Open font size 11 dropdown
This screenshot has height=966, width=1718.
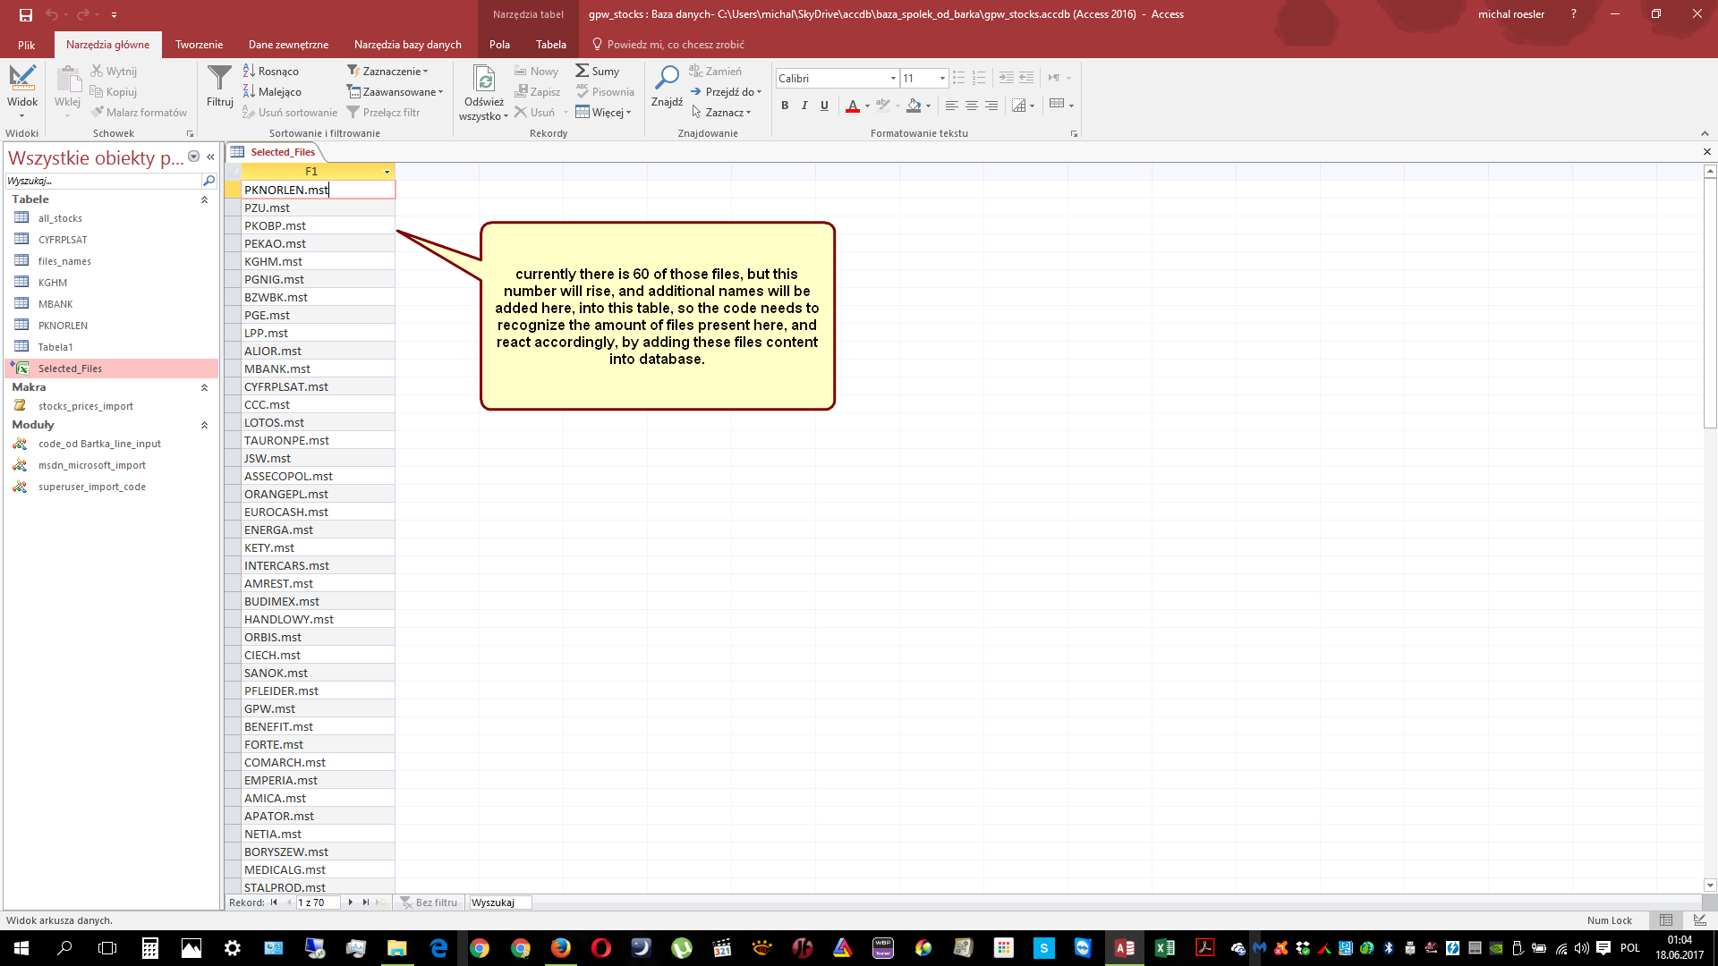(x=942, y=79)
